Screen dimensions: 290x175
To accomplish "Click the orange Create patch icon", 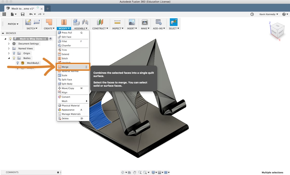I will point(49,22).
